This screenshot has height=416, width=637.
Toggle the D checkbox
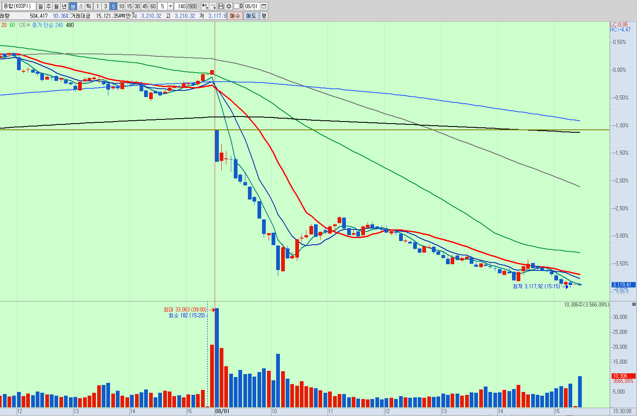coord(236,6)
